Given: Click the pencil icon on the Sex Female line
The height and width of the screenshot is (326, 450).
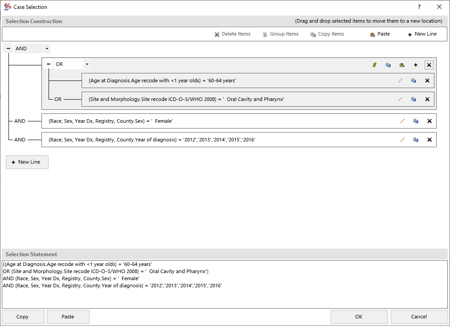Looking at the screenshot, I should pyautogui.click(x=402, y=121).
